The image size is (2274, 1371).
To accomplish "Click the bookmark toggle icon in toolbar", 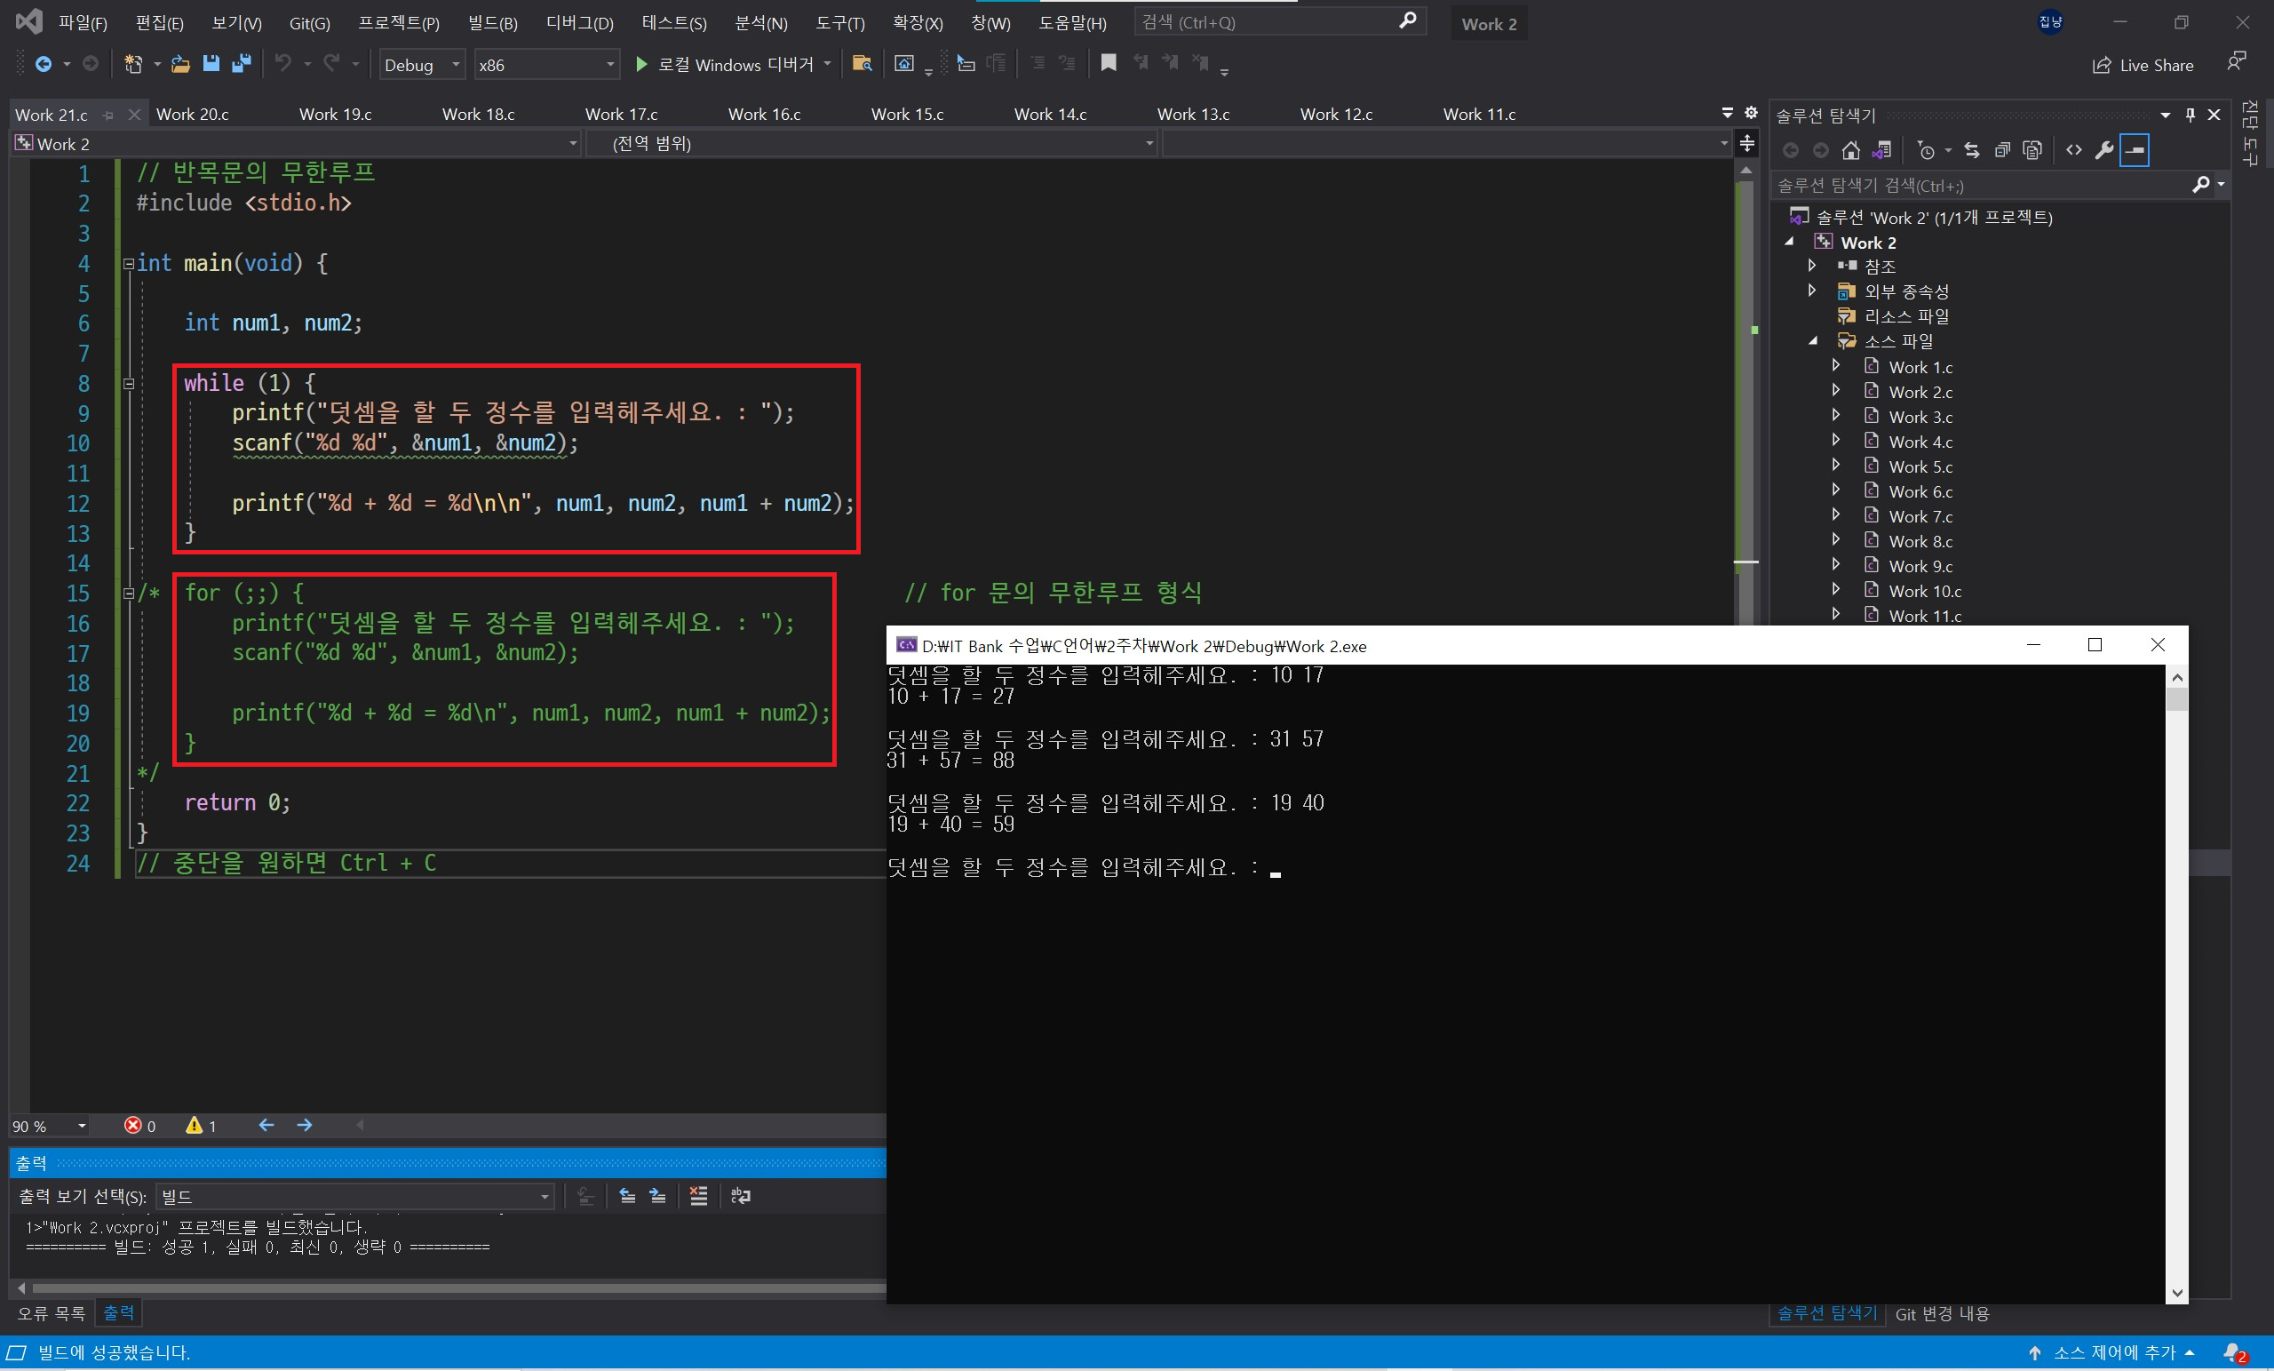I will [1109, 63].
